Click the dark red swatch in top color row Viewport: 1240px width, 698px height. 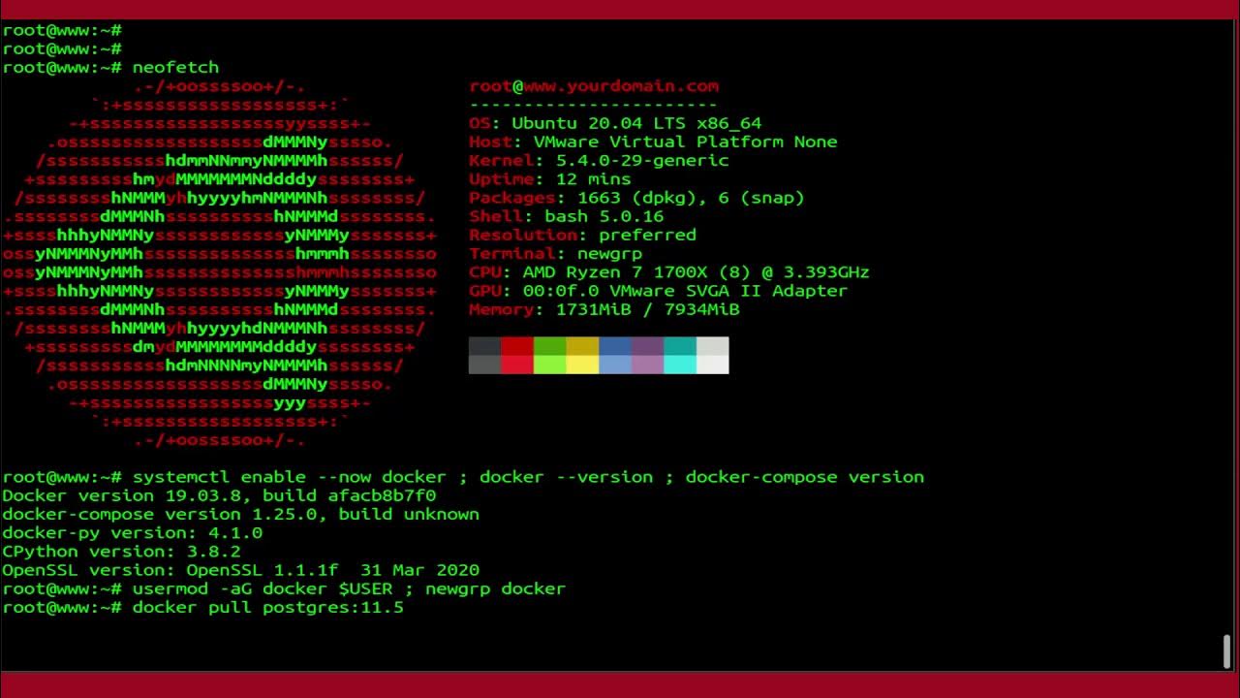point(517,346)
